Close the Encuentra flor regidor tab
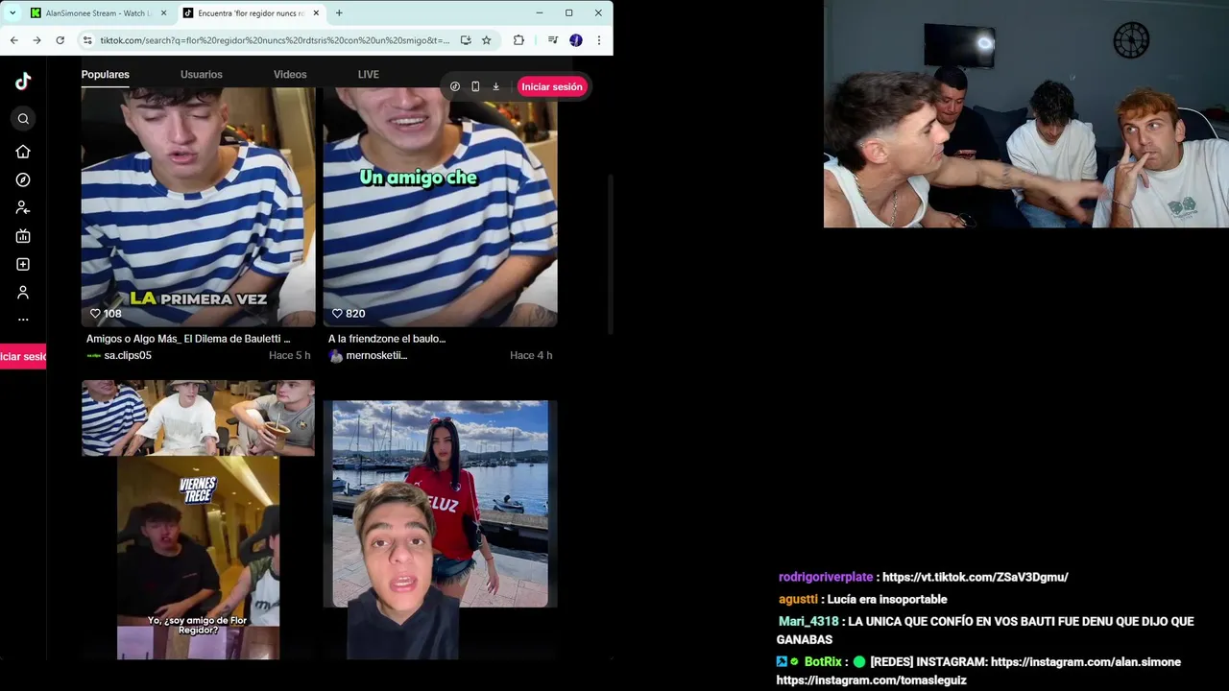1229x691 pixels. coord(316,13)
